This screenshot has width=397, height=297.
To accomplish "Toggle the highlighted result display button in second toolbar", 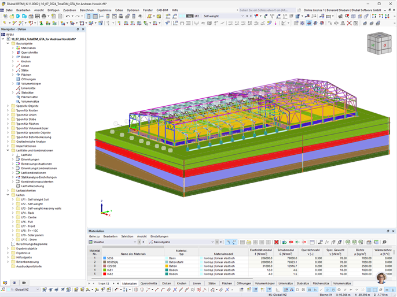I will [x=309, y=23].
